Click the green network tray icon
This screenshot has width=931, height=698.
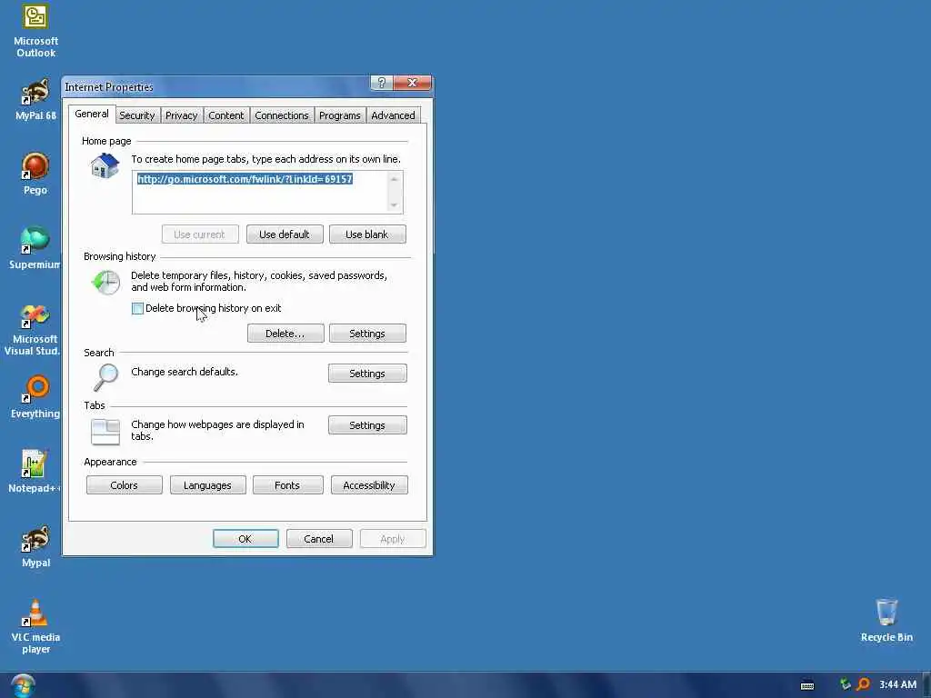pos(845,684)
